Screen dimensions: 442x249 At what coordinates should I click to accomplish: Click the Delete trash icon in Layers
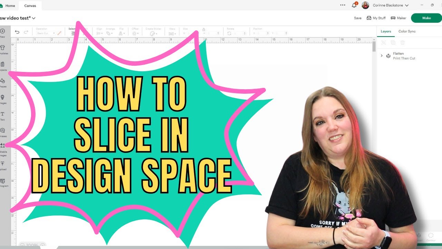(x=402, y=43)
